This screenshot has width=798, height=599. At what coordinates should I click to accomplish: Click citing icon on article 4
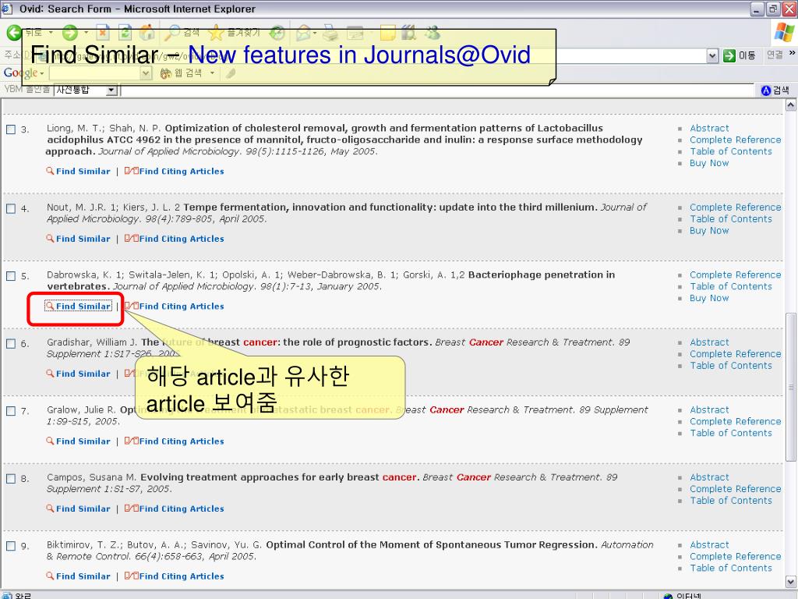(131, 239)
